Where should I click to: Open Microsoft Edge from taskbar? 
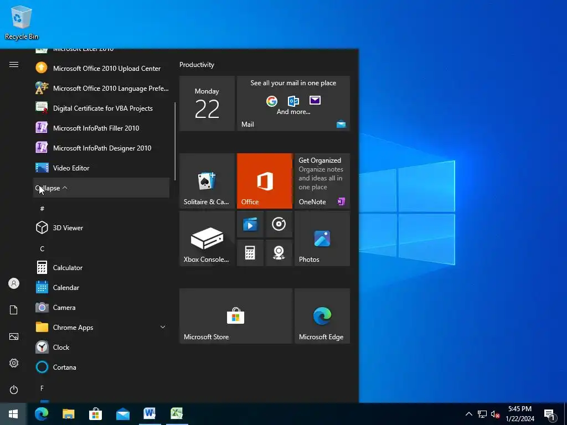click(x=41, y=414)
